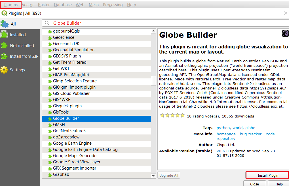Image resolution: width=289 pixels, height=186 pixels.
Task: Click the Installed puzzle-piece icon
Action: pyautogui.click(x=4, y=35)
